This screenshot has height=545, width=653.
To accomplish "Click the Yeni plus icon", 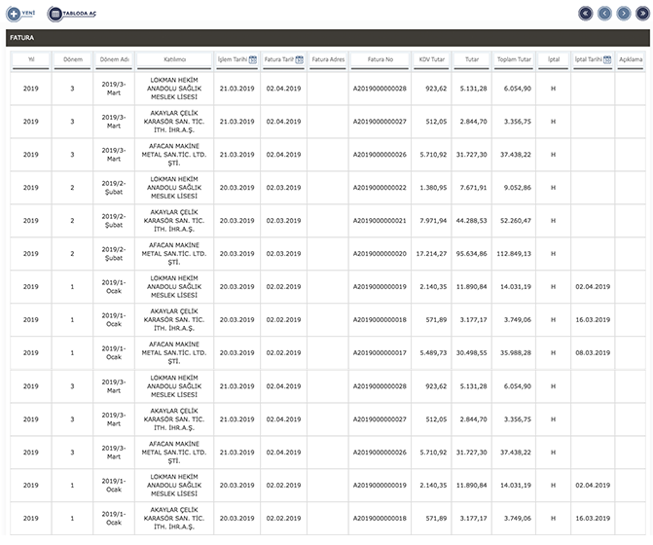I will click(14, 14).
